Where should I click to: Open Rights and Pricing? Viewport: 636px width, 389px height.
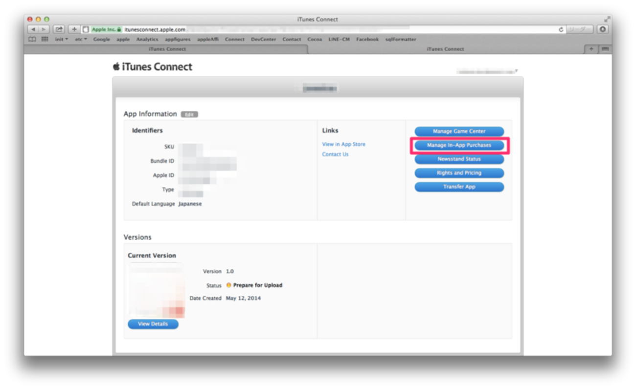459,173
